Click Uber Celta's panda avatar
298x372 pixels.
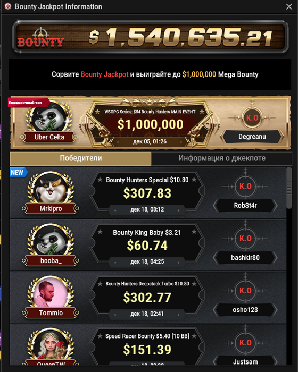[49, 117]
